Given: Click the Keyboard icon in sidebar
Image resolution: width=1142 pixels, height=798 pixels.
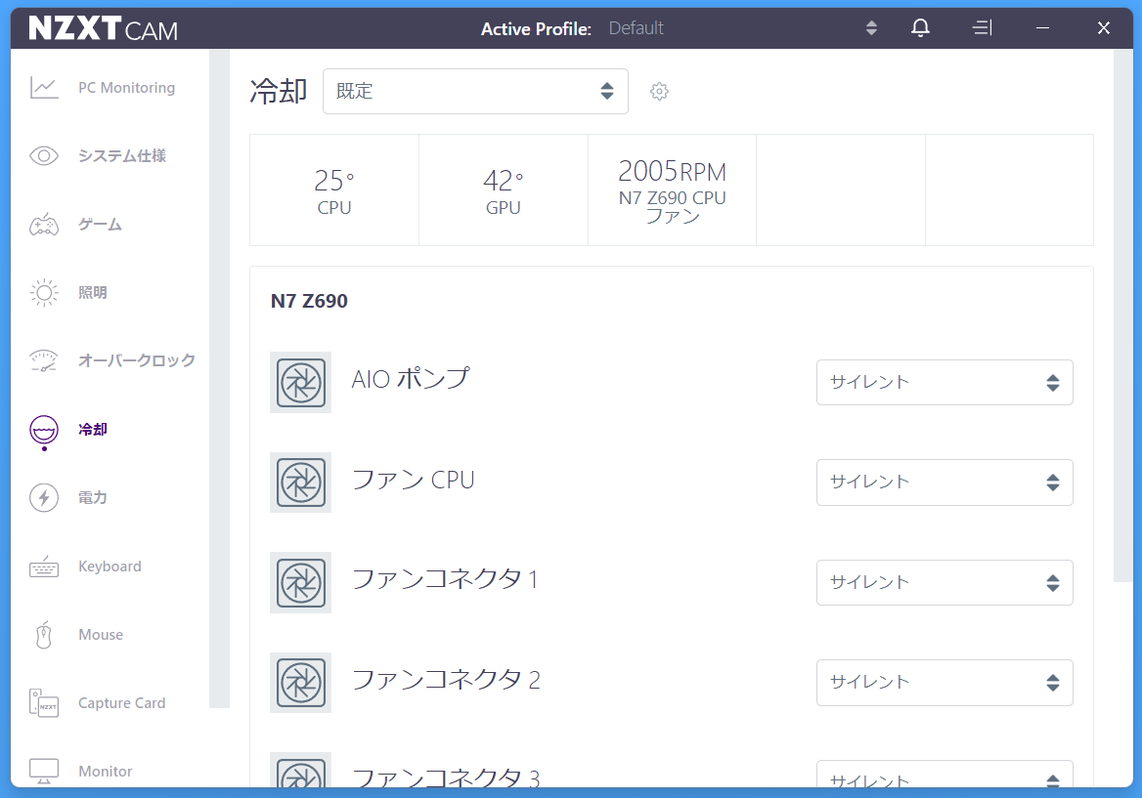Looking at the screenshot, I should tap(44, 566).
